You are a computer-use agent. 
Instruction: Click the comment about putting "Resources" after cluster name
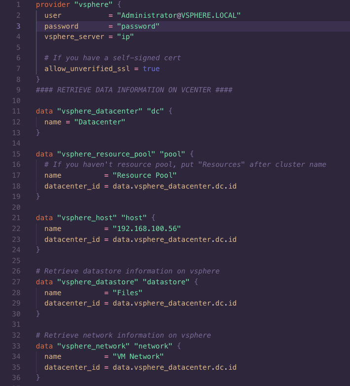(185, 165)
